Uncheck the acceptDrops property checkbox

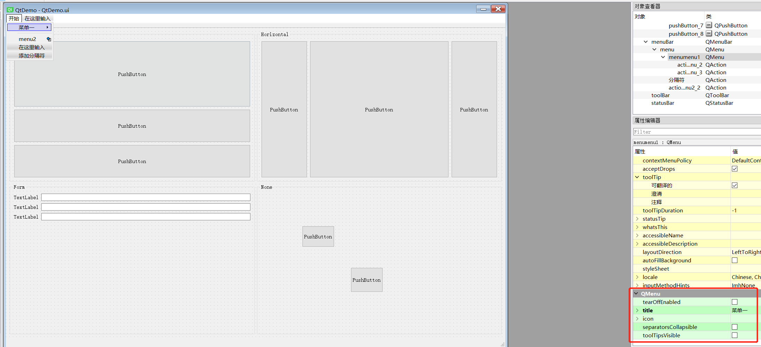pos(735,169)
